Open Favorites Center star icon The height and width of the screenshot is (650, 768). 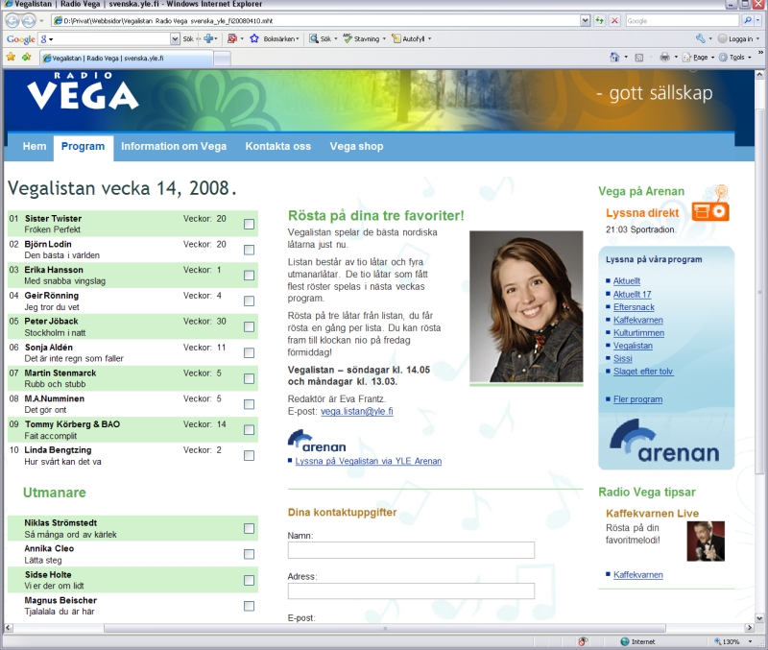(11, 58)
